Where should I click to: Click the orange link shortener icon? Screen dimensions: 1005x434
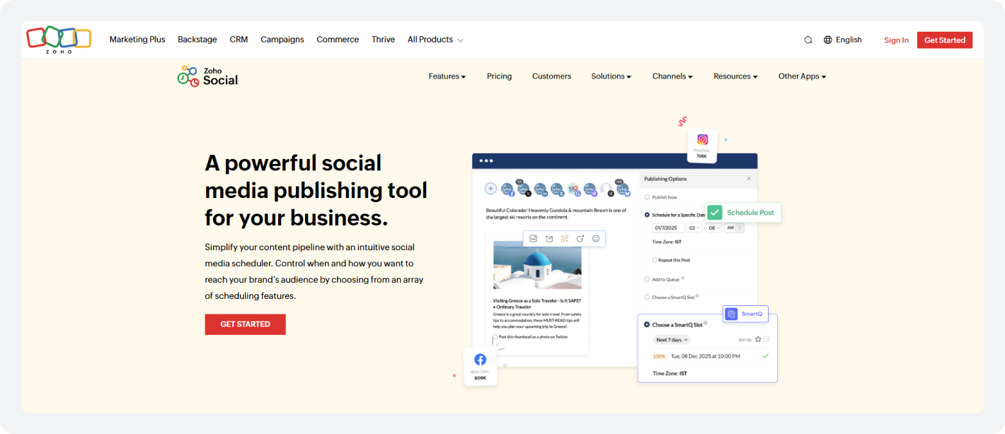point(564,239)
